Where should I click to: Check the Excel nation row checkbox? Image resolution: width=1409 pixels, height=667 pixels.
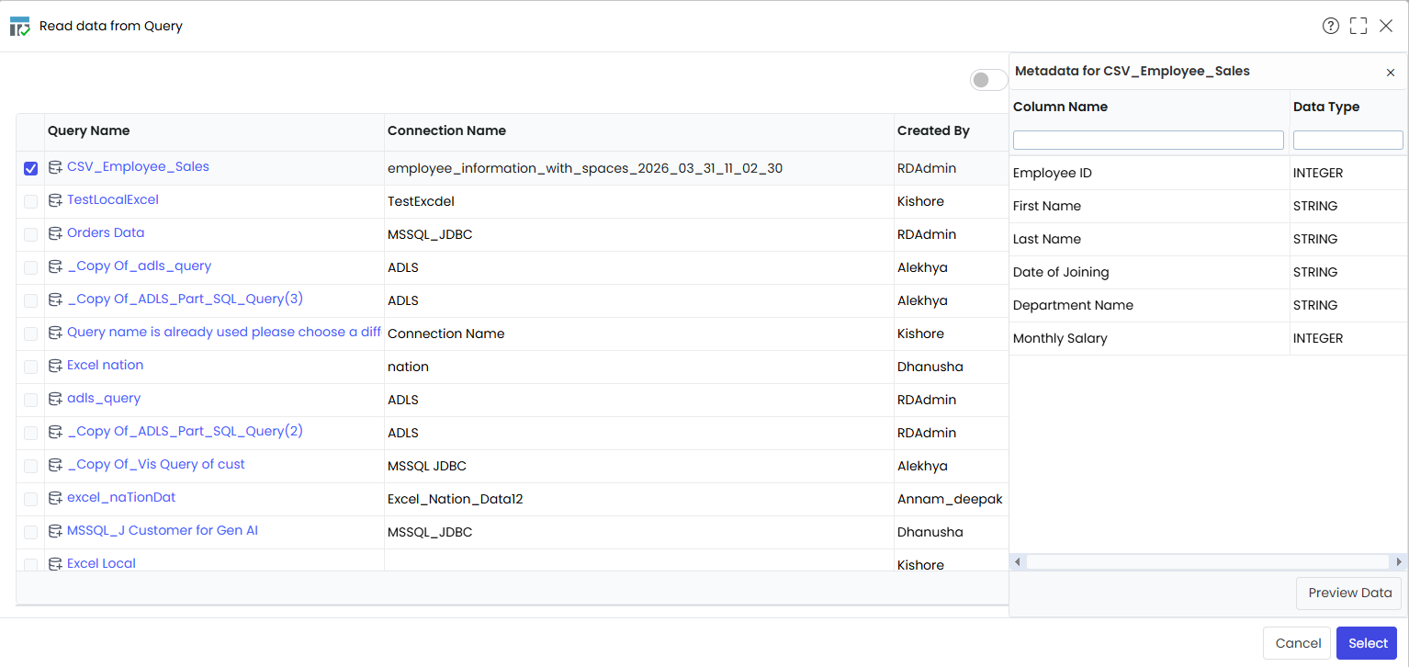pyautogui.click(x=30, y=367)
